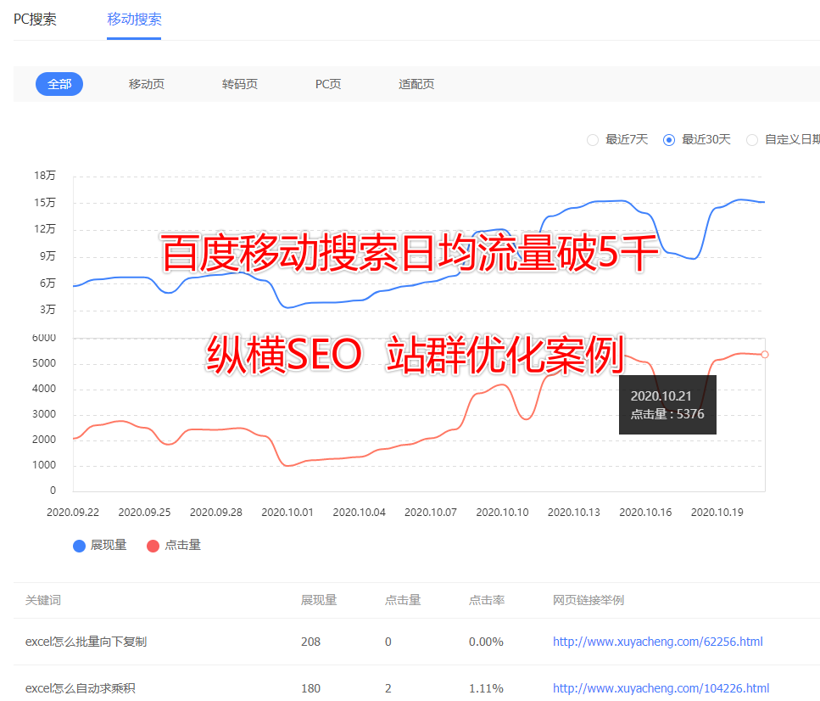The width and height of the screenshot is (820, 701).
Task: Click the 2020.10.21 data point marker
Action: pos(765,354)
